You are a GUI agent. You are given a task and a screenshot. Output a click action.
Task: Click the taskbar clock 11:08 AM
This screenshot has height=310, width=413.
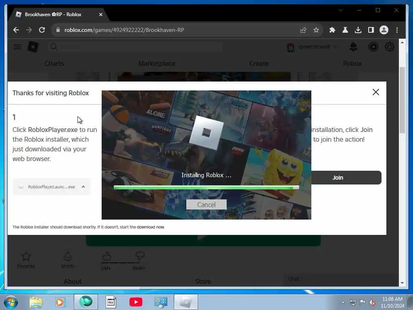pos(392,299)
